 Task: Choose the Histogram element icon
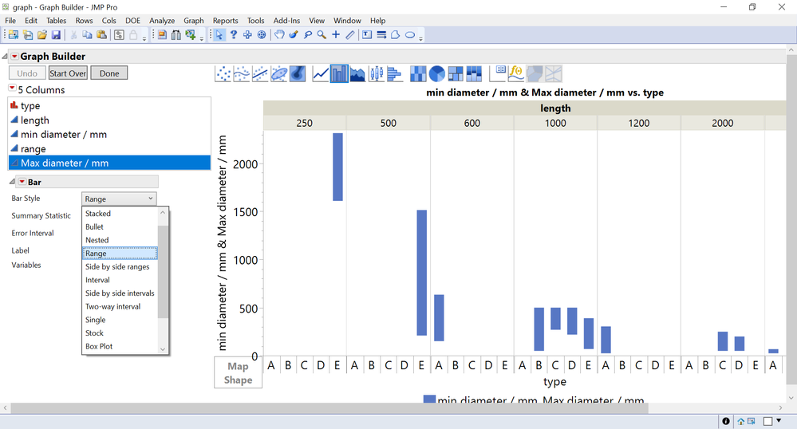pyautogui.click(x=394, y=73)
